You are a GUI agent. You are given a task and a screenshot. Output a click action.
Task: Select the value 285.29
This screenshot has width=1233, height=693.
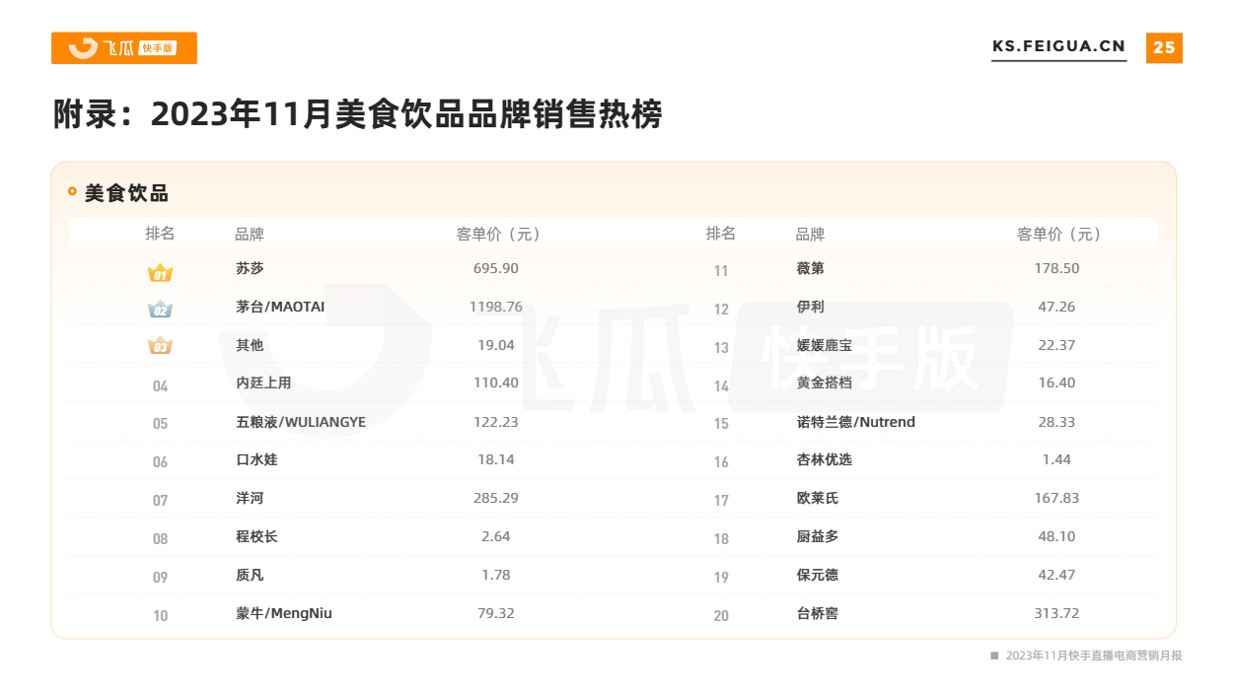click(x=496, y=498)
